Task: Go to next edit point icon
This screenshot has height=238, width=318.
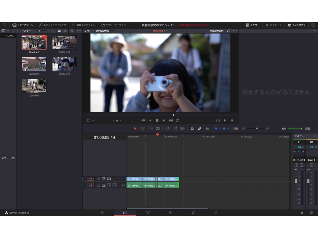Action: 225,120
